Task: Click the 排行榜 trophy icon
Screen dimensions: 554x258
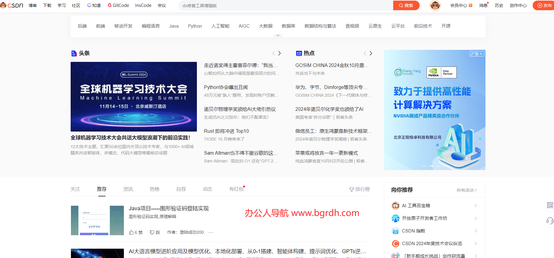Action: pos(351,189)
